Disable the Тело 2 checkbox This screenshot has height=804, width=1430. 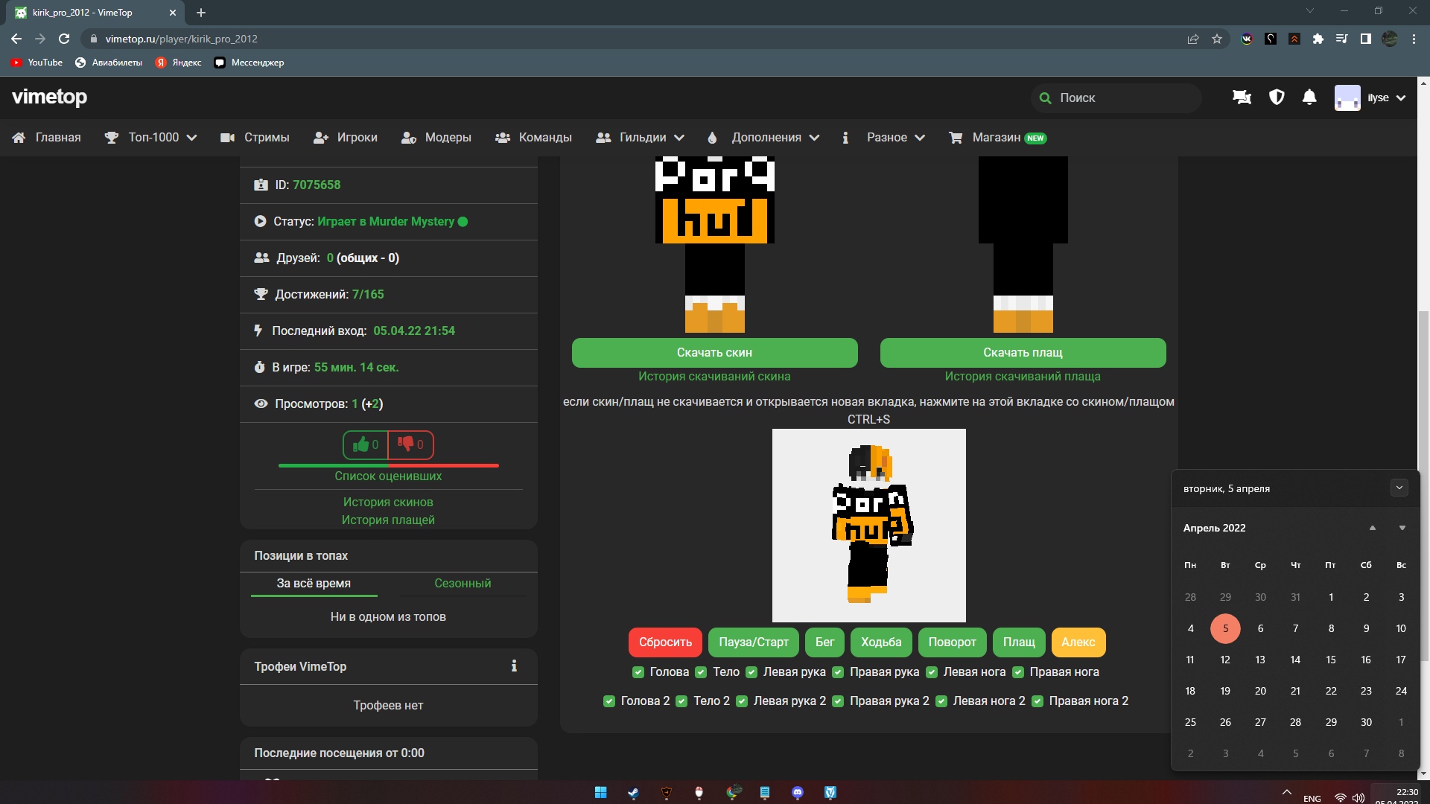pos(681,701)
